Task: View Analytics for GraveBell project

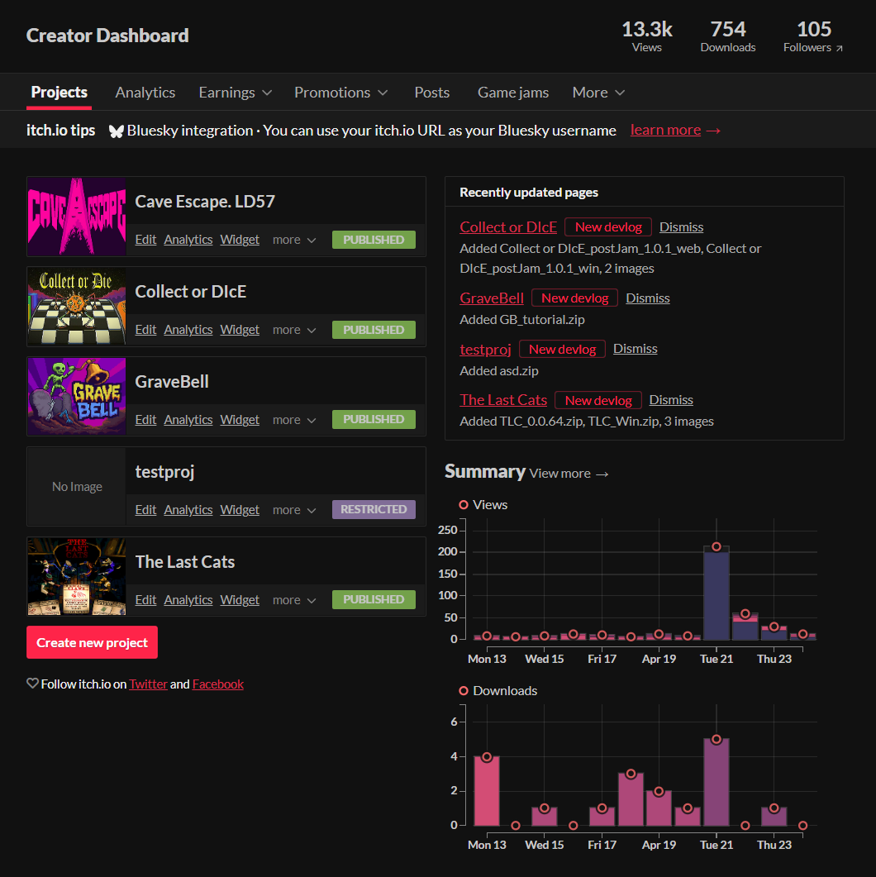Action: point(188,419)
